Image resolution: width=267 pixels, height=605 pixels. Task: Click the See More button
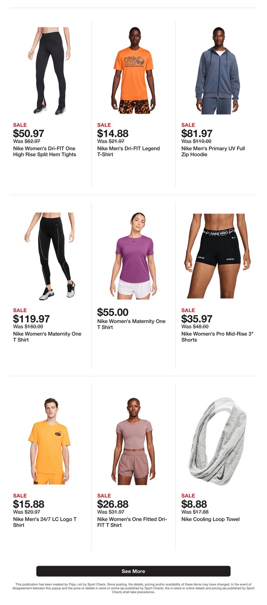coord(133,571)
